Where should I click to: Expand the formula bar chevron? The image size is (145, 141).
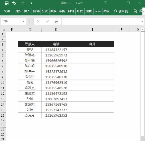click(142, 21)
